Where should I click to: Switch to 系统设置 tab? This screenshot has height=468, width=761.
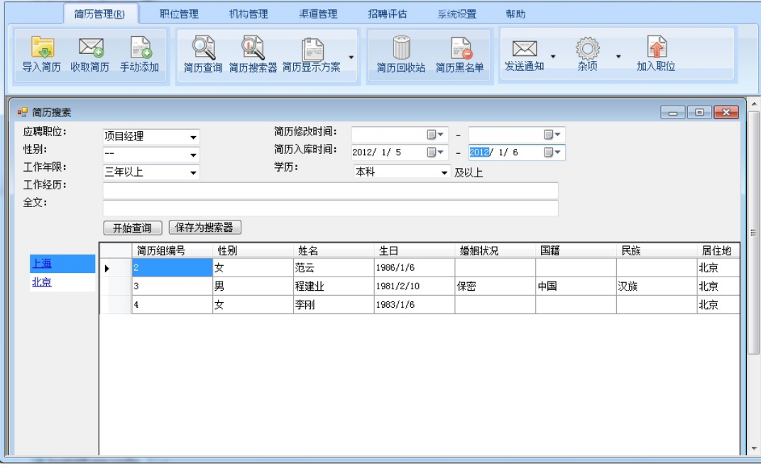457,14
